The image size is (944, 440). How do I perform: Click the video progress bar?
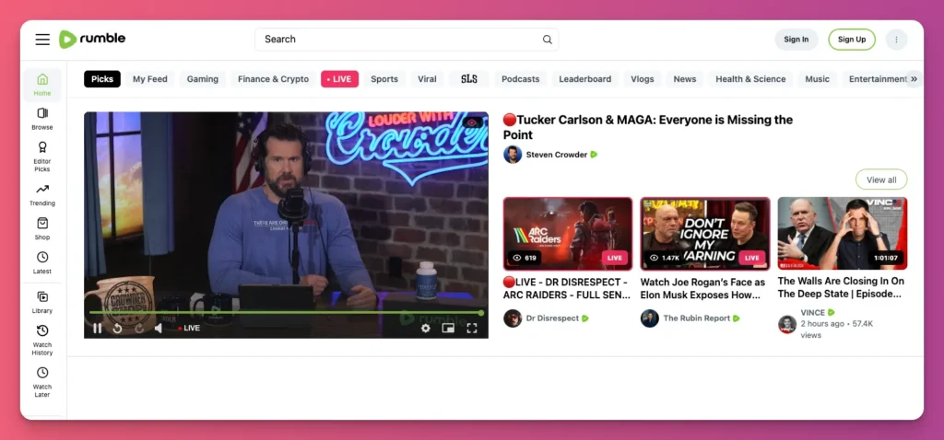286,313
